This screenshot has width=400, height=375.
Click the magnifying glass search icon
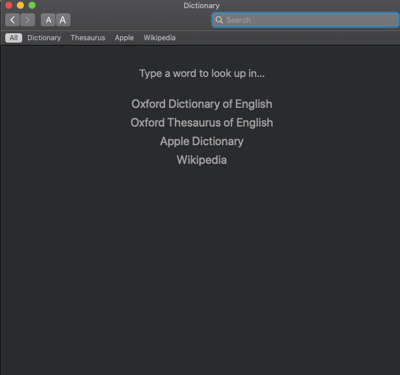tap(219, 20)
